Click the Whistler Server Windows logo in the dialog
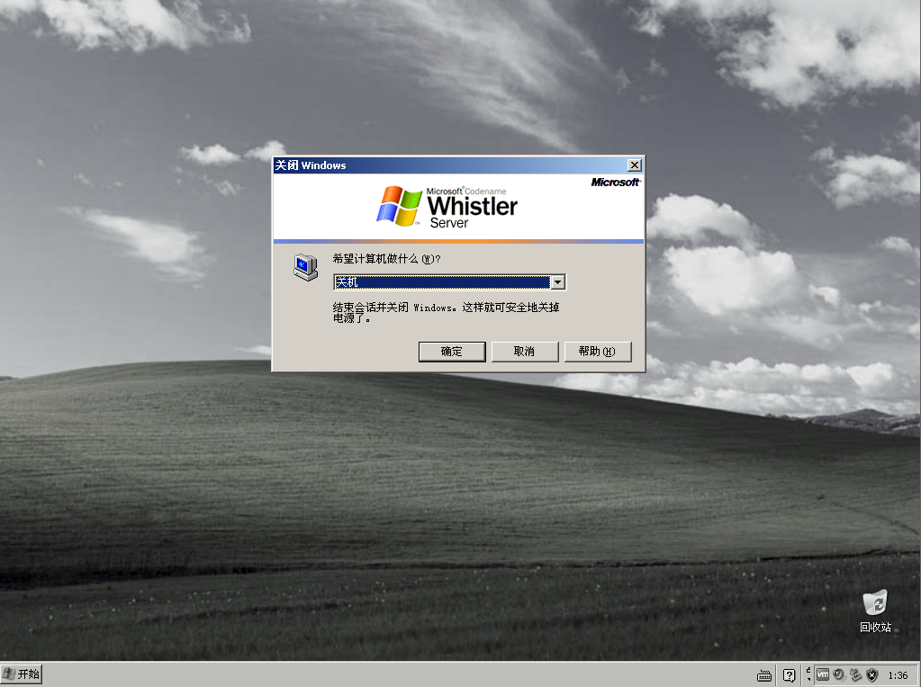 [400, 204]
